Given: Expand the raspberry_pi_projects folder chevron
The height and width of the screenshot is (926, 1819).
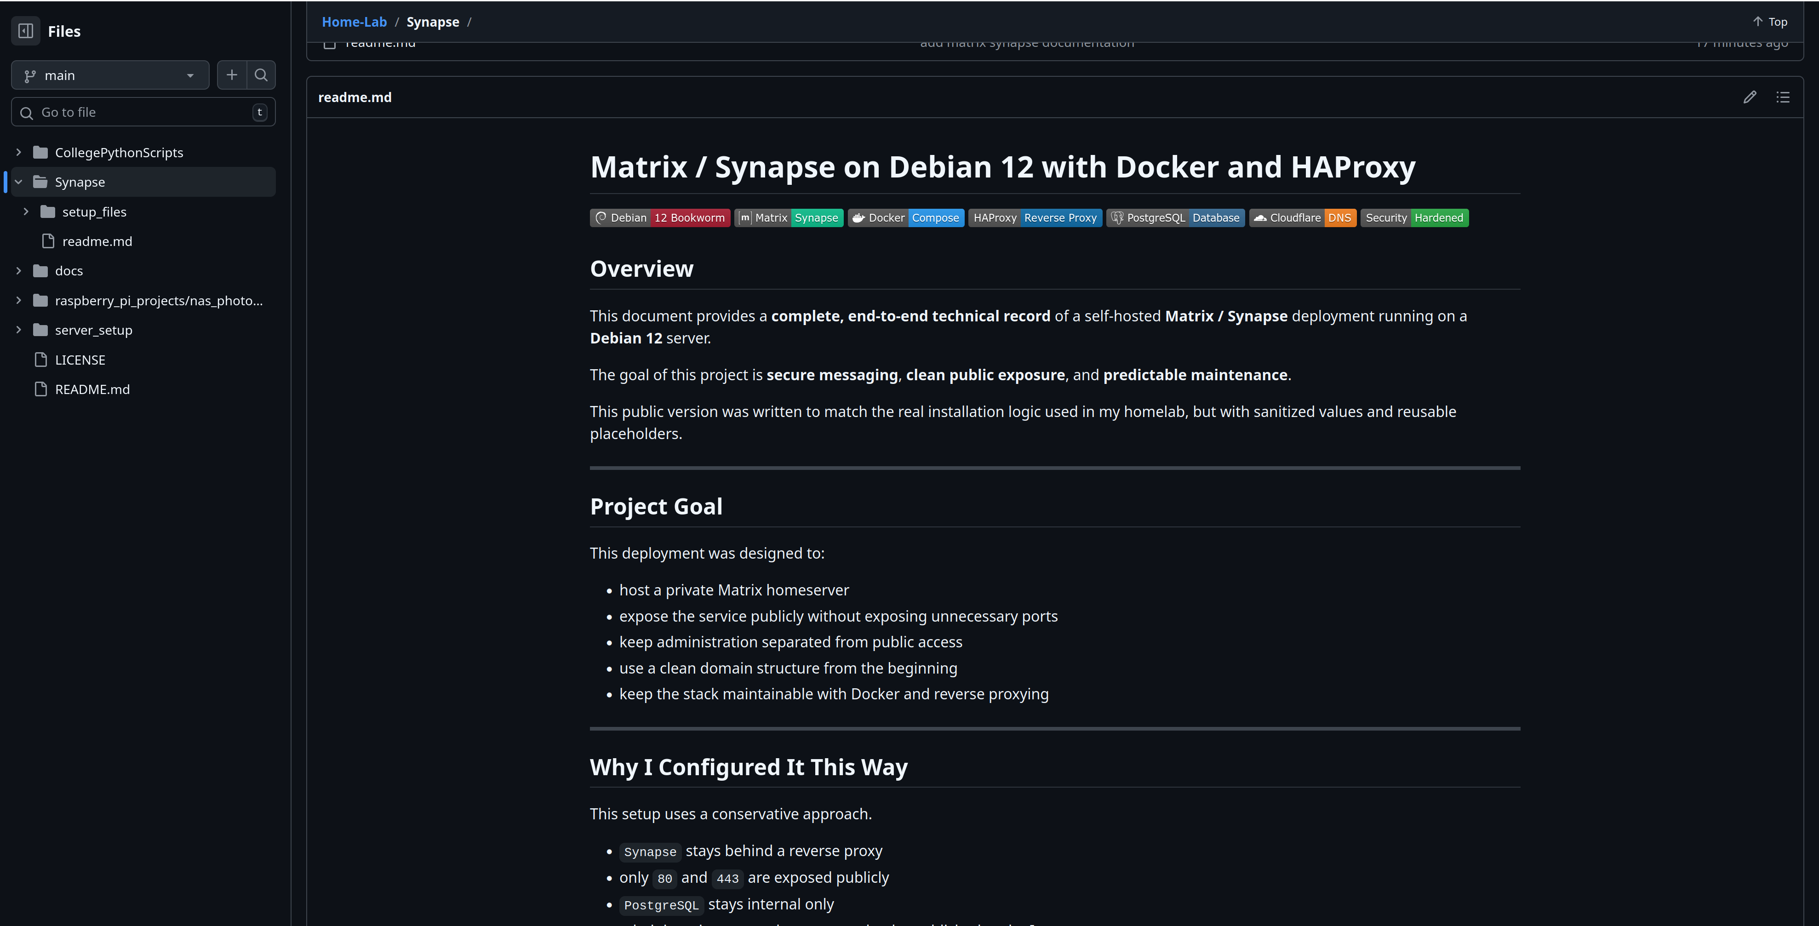Looking at the screenshot, I should 19,300.
